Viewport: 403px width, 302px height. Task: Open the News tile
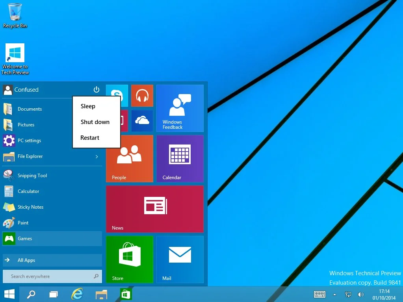click(155, 209)
